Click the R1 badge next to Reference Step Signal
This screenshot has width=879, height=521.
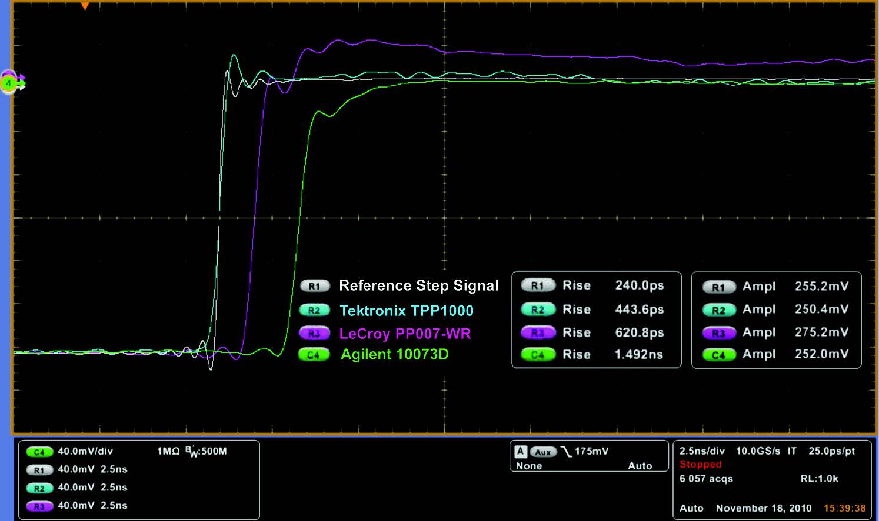pos(314,285)
